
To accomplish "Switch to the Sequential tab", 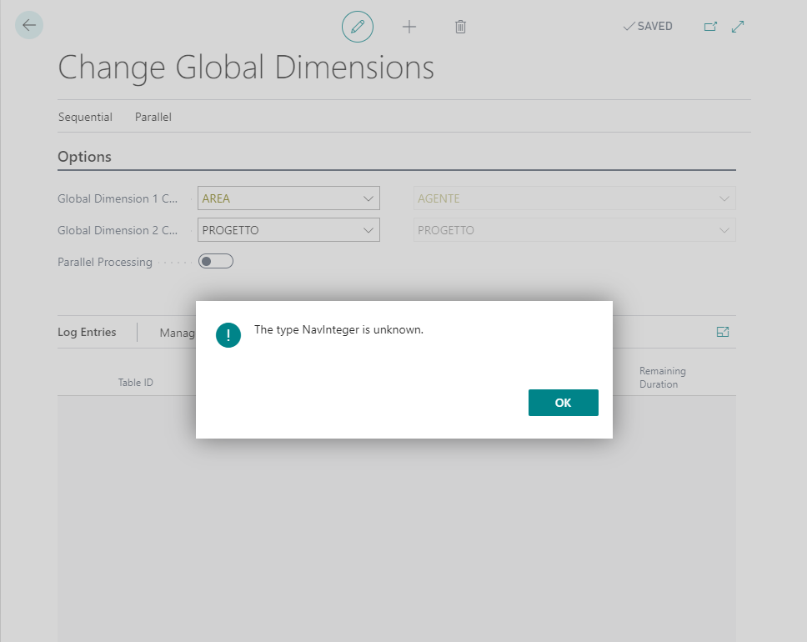I will [x=85, y=117].
